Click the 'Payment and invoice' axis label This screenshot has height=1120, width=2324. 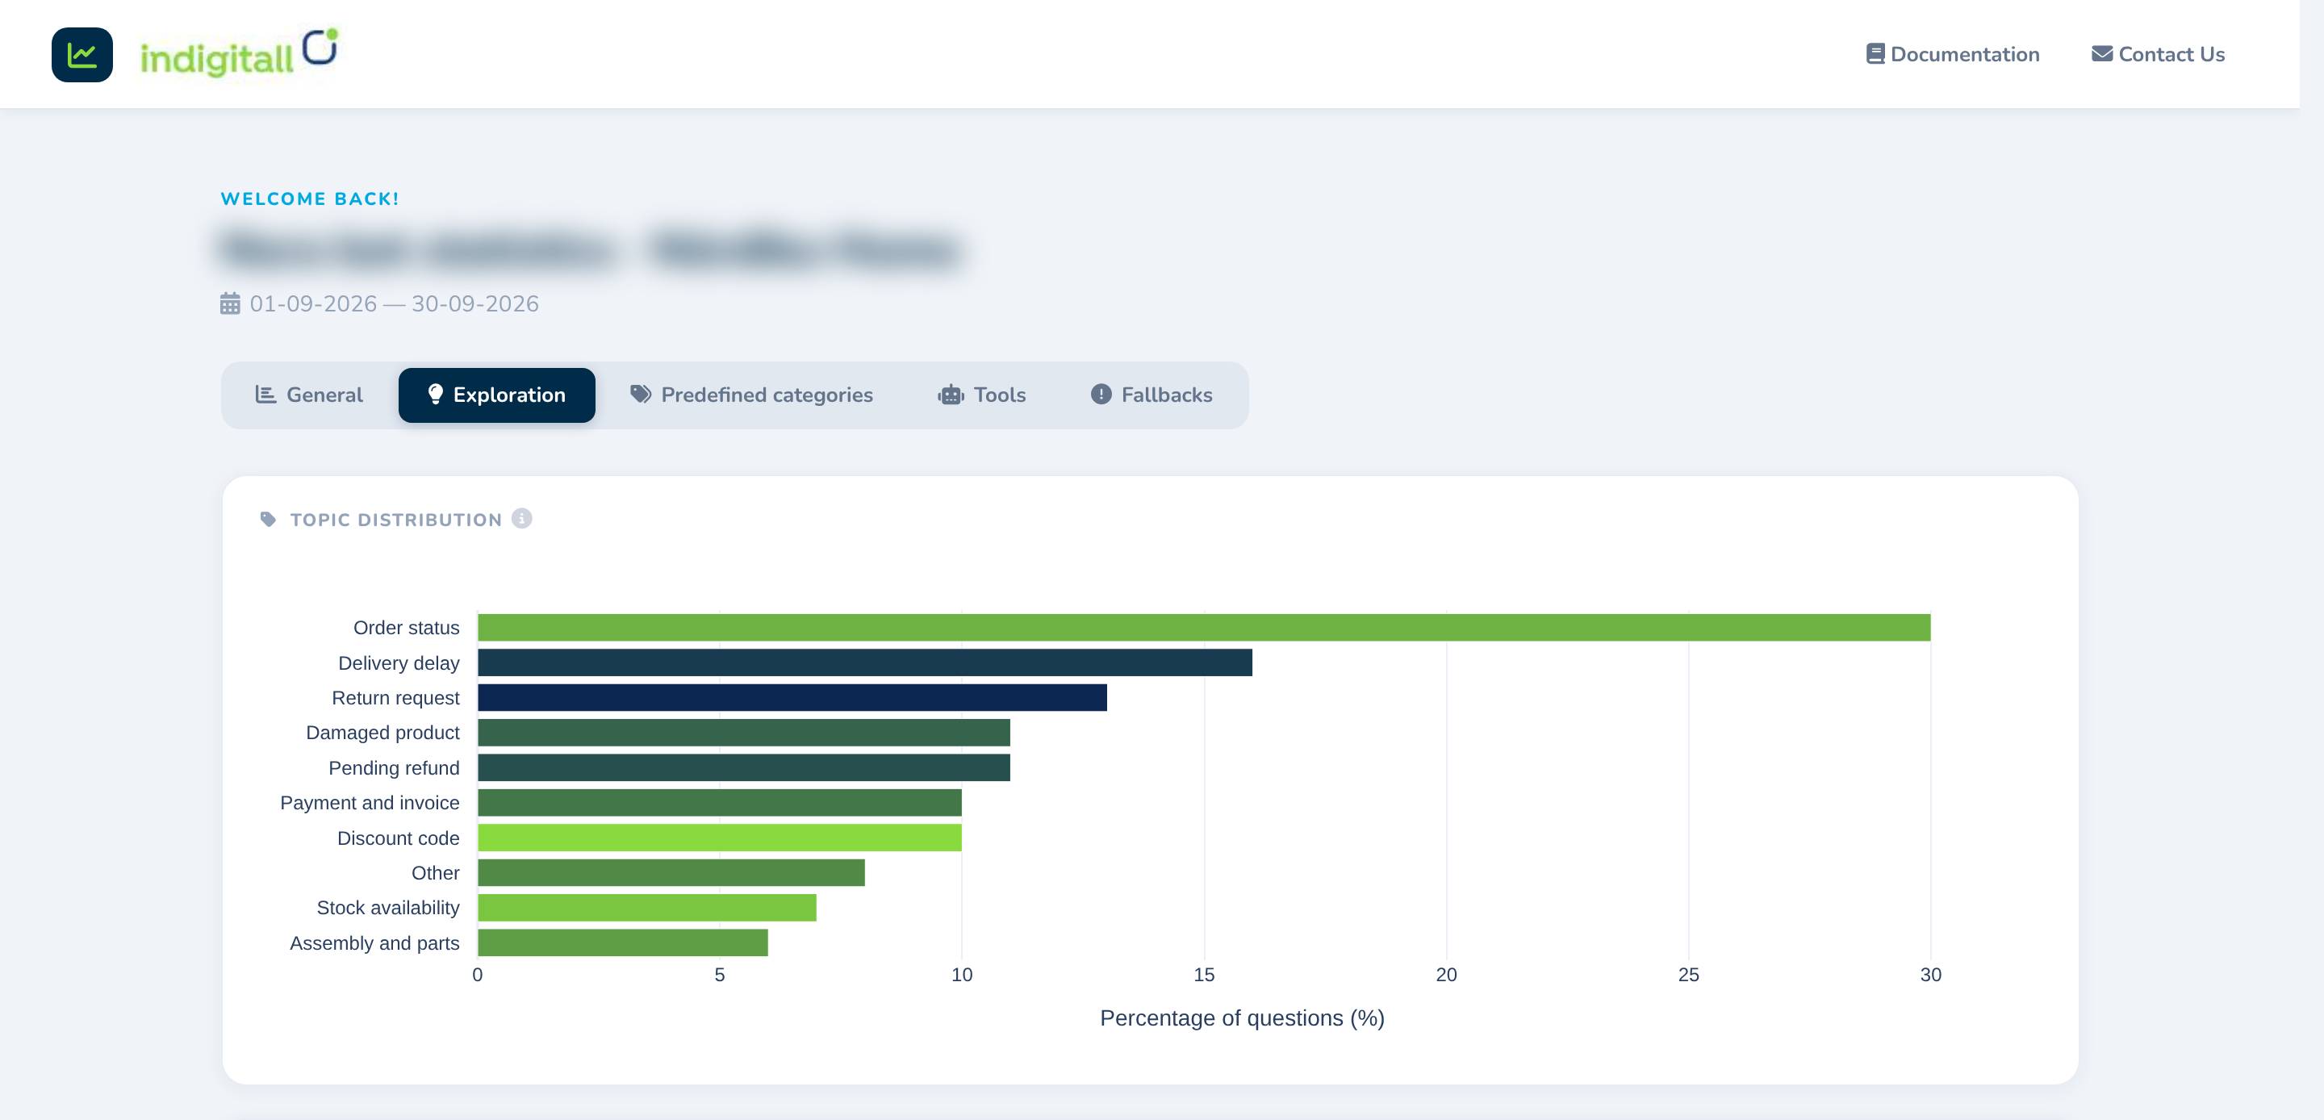[370, 802]
